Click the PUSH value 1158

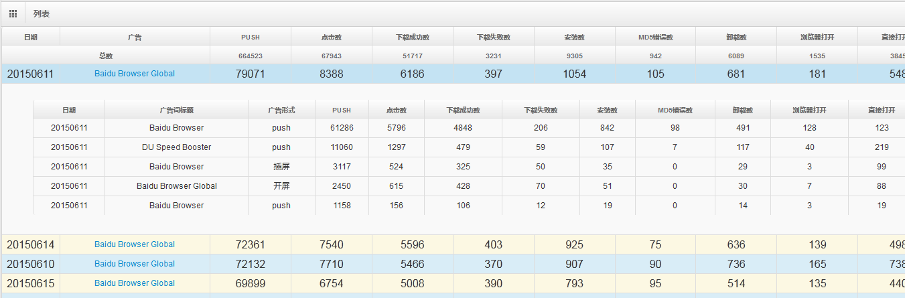pyautogui.click(x=342, y=206)
